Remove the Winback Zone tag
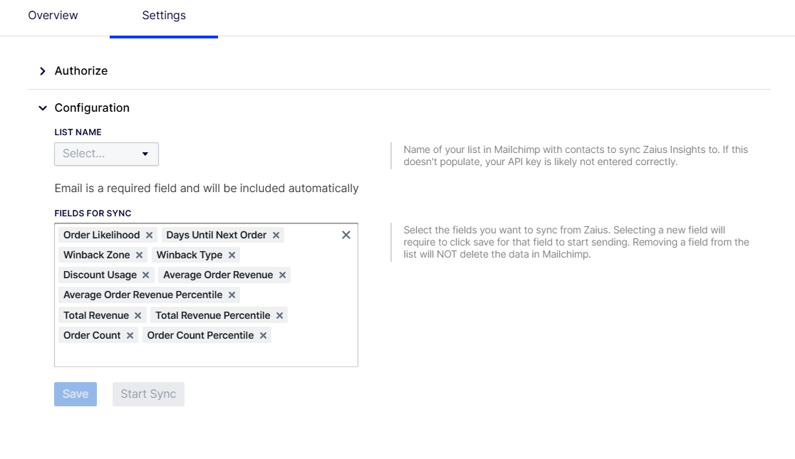The width and height of the screenshot is (795, 459). click(139, 255)
